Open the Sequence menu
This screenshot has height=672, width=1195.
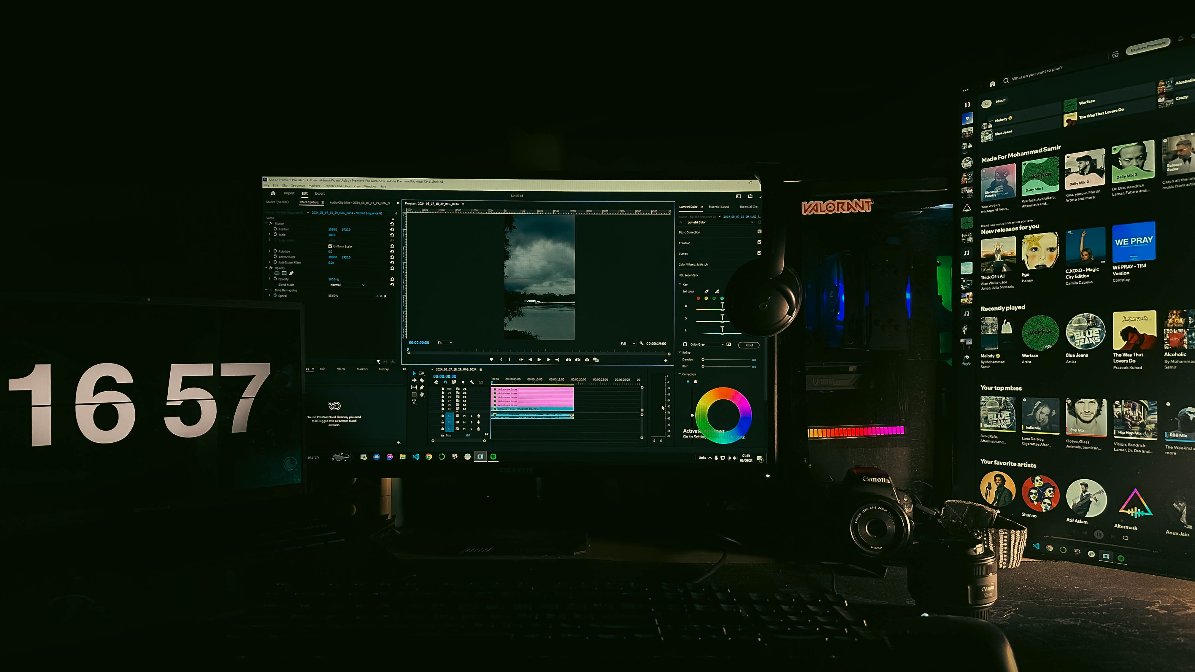point(298,186)
